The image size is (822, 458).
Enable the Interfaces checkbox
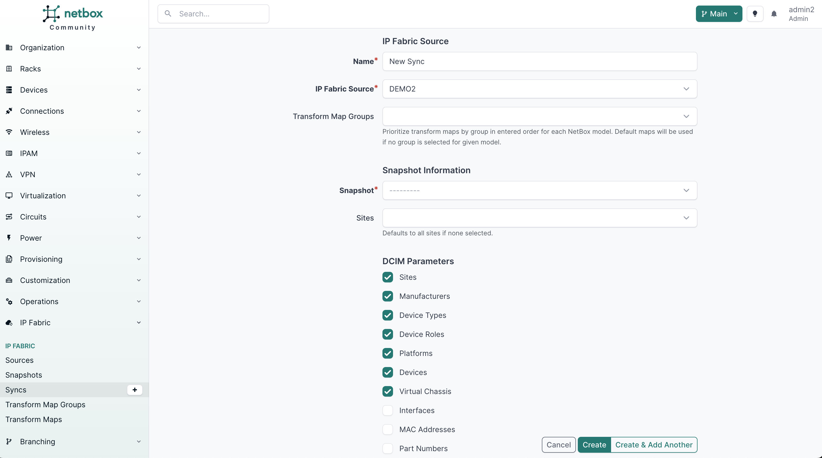pyautogui.click(x=388, y=410)
